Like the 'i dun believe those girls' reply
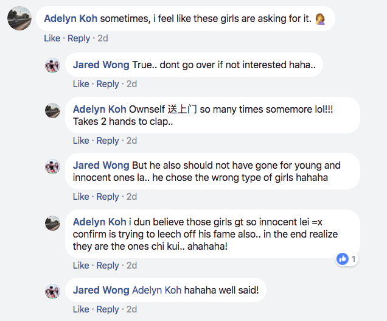The height and width of the screenshot is (321, 387). [81, 266]
